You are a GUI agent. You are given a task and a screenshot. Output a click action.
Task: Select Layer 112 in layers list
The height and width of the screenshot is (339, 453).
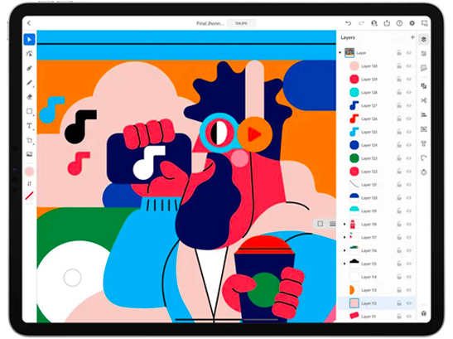[x=377, y=303]
